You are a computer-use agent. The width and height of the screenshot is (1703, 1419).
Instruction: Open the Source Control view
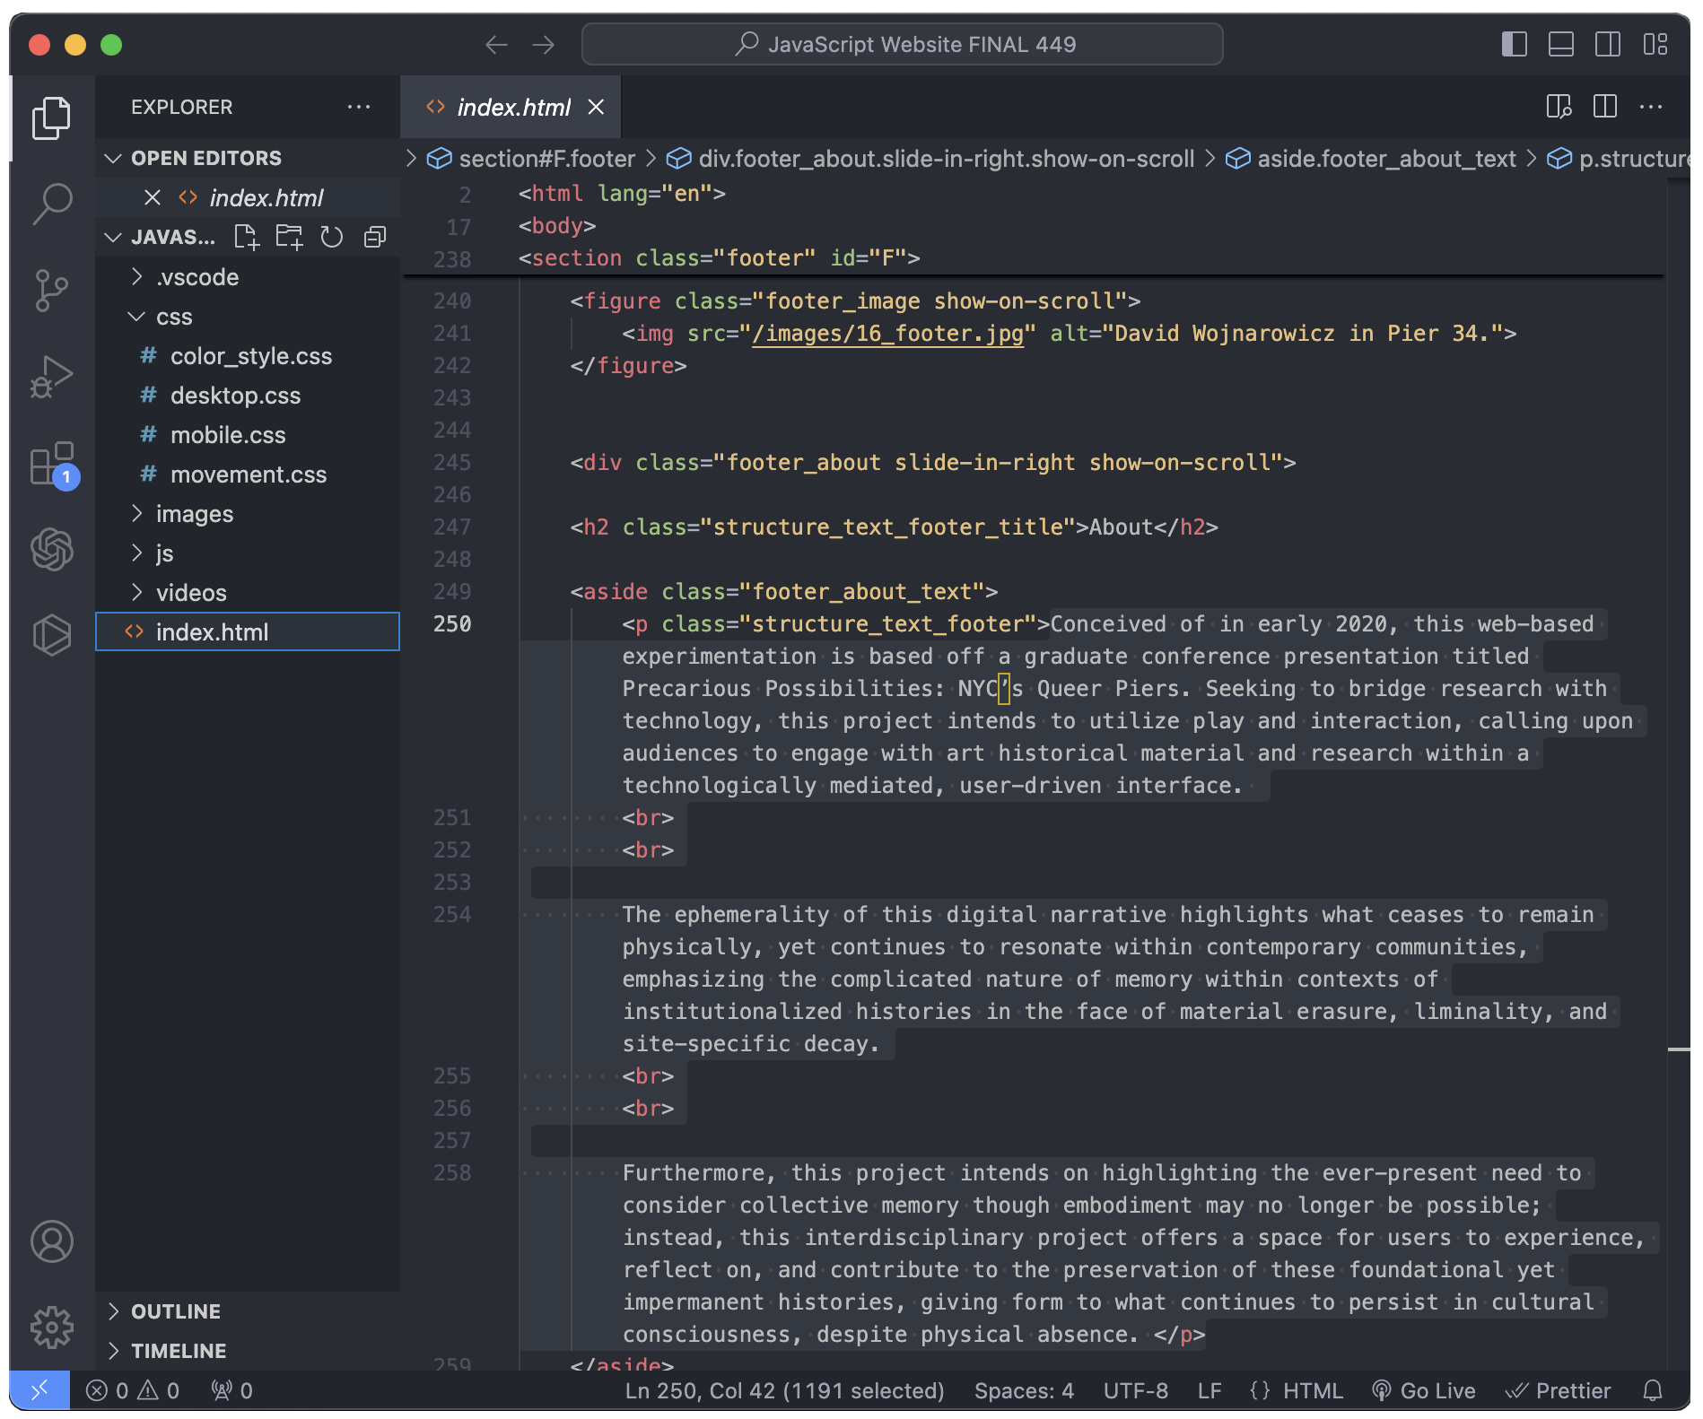[x=52, y=291]
